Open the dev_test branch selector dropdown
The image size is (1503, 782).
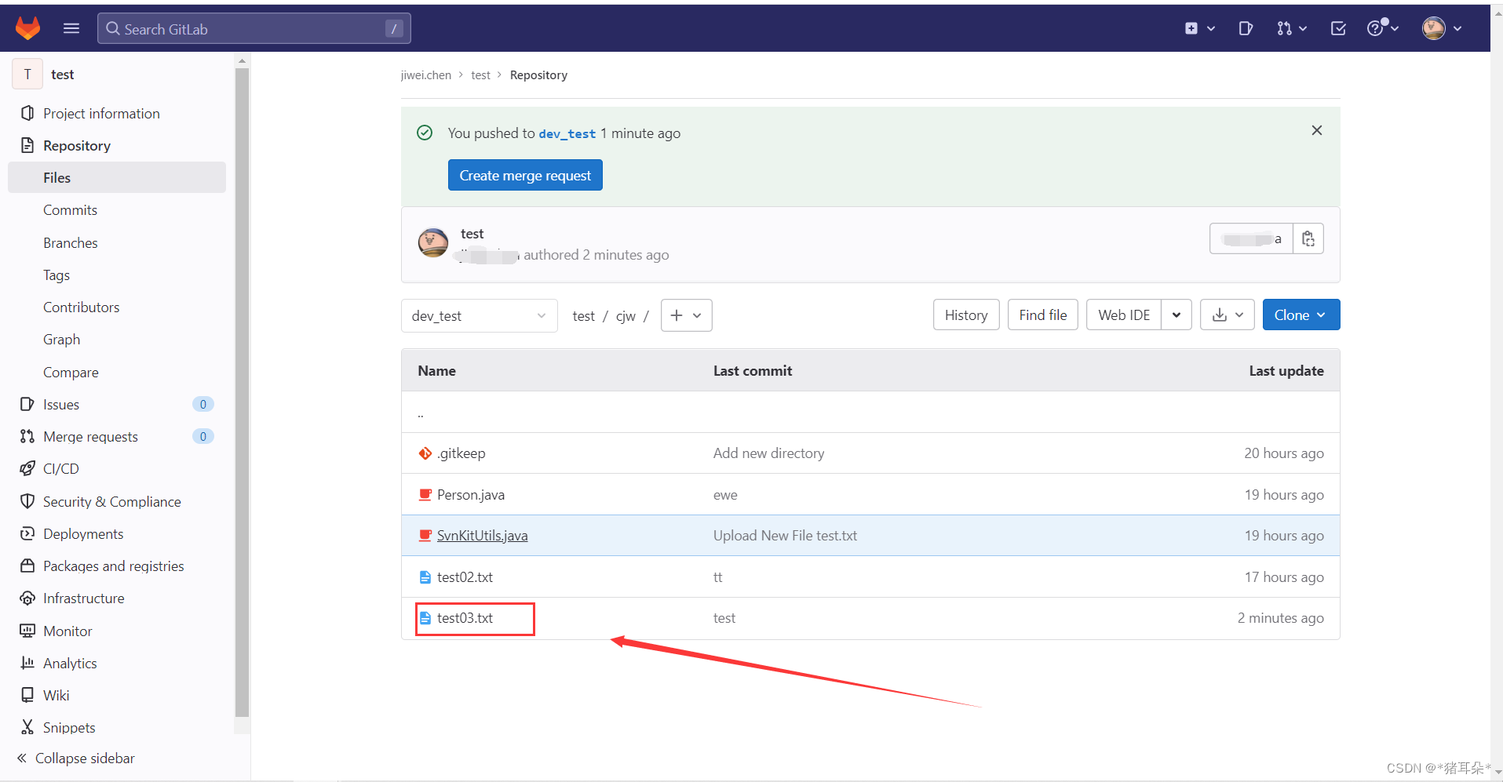(x=479, y=315)
